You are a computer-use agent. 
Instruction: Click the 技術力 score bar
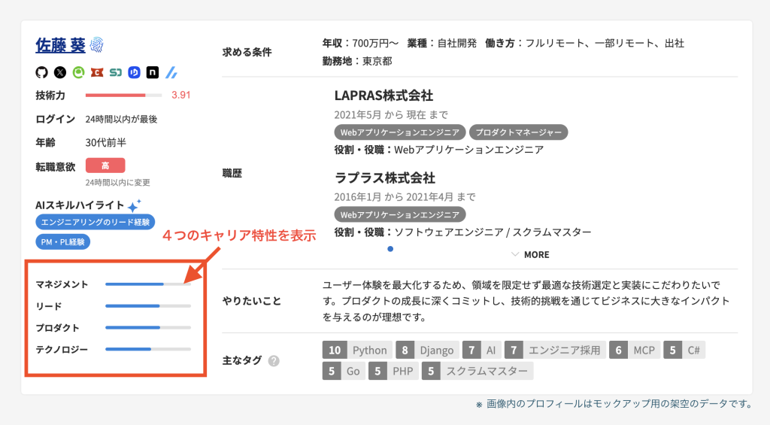pos(123,96)
